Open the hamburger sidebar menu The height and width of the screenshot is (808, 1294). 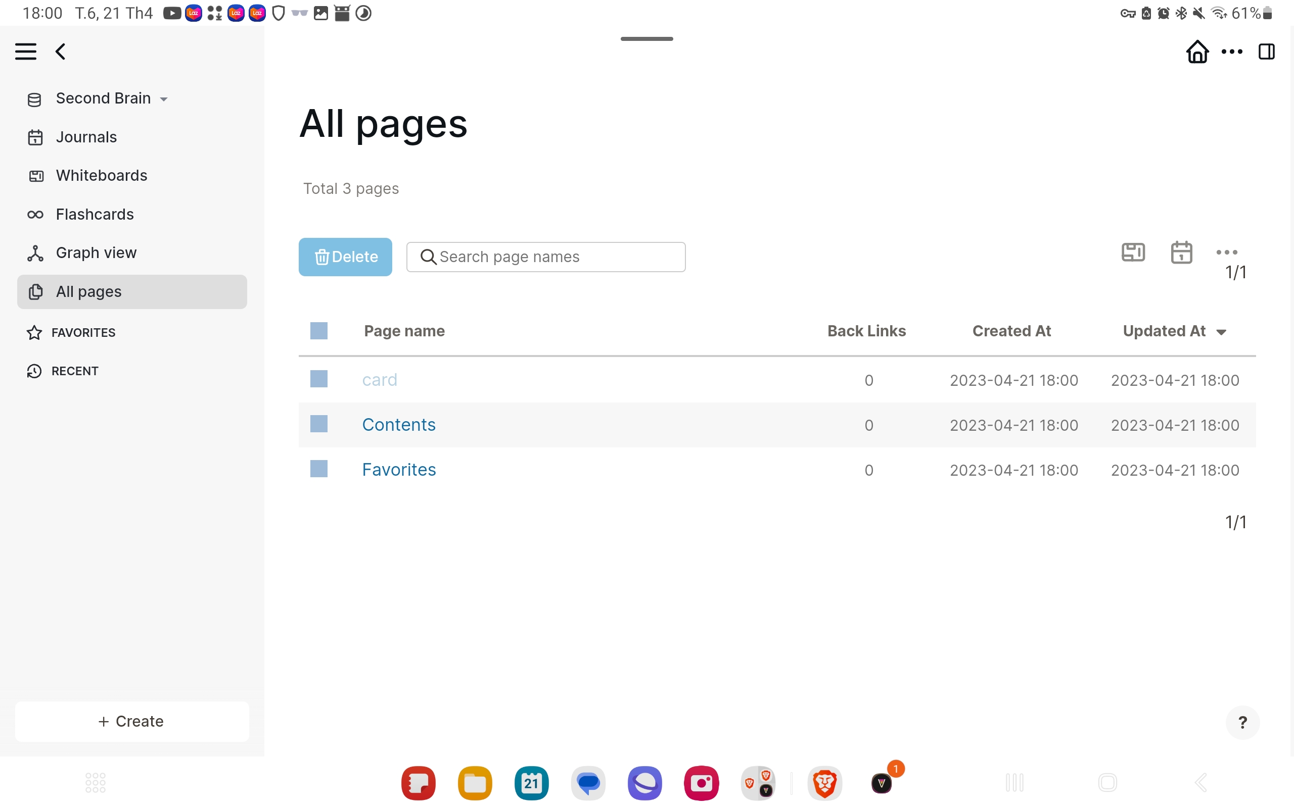pos(26,52)
